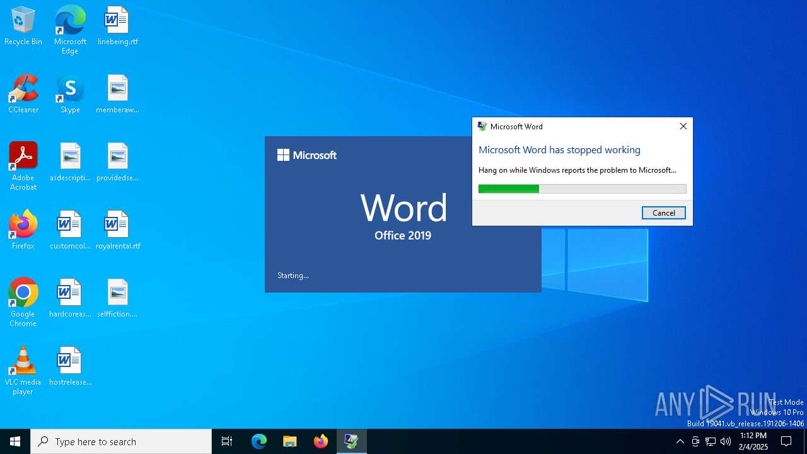
Task: Open Task View from the taskbar
Action: coord(227,441)
